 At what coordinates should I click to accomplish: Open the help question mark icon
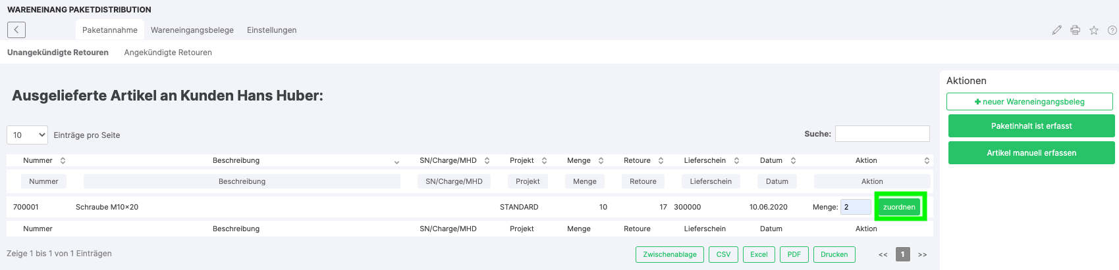1112,30
